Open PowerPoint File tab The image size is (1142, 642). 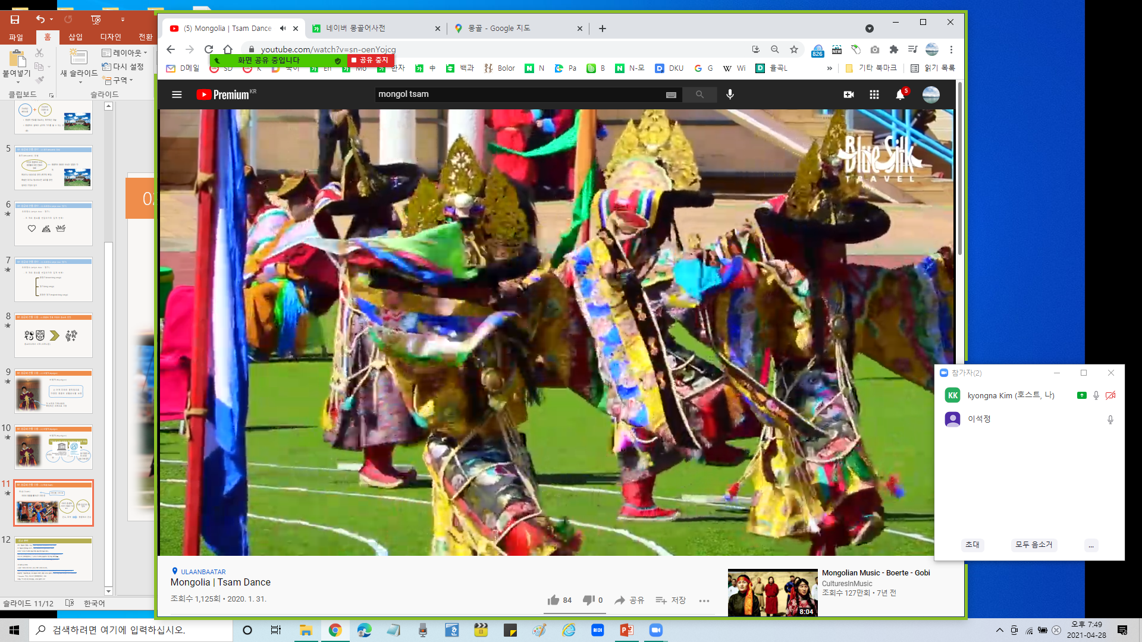[16, 37]
